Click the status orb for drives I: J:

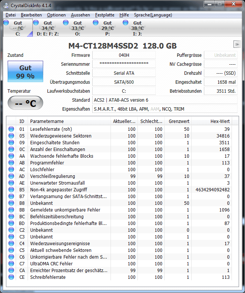pyautogui.click(x=125, y=22)
